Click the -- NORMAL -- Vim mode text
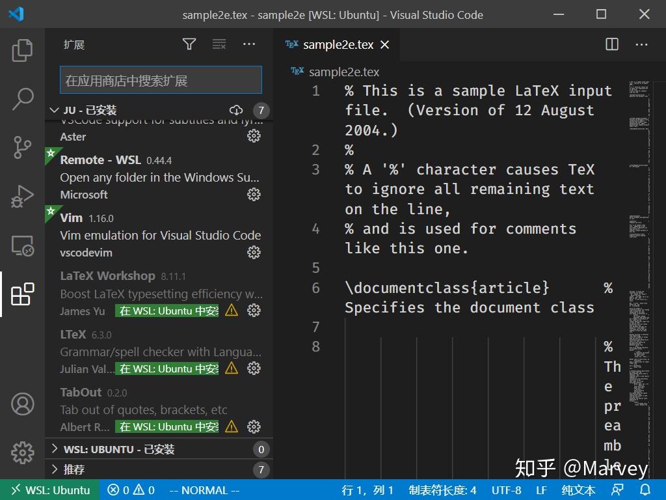Image resolution: width=666 pixels, height=500 pixels. (x=204, y=490)
